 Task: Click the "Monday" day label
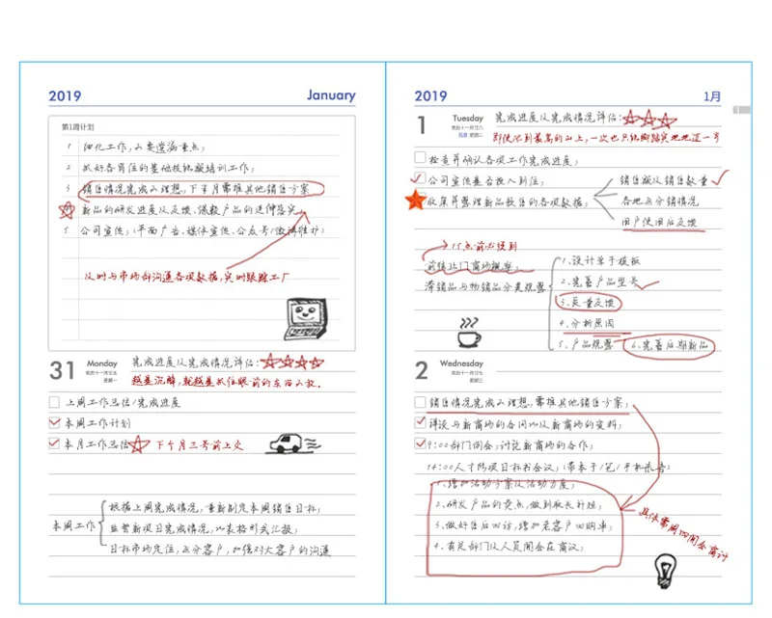102,363
